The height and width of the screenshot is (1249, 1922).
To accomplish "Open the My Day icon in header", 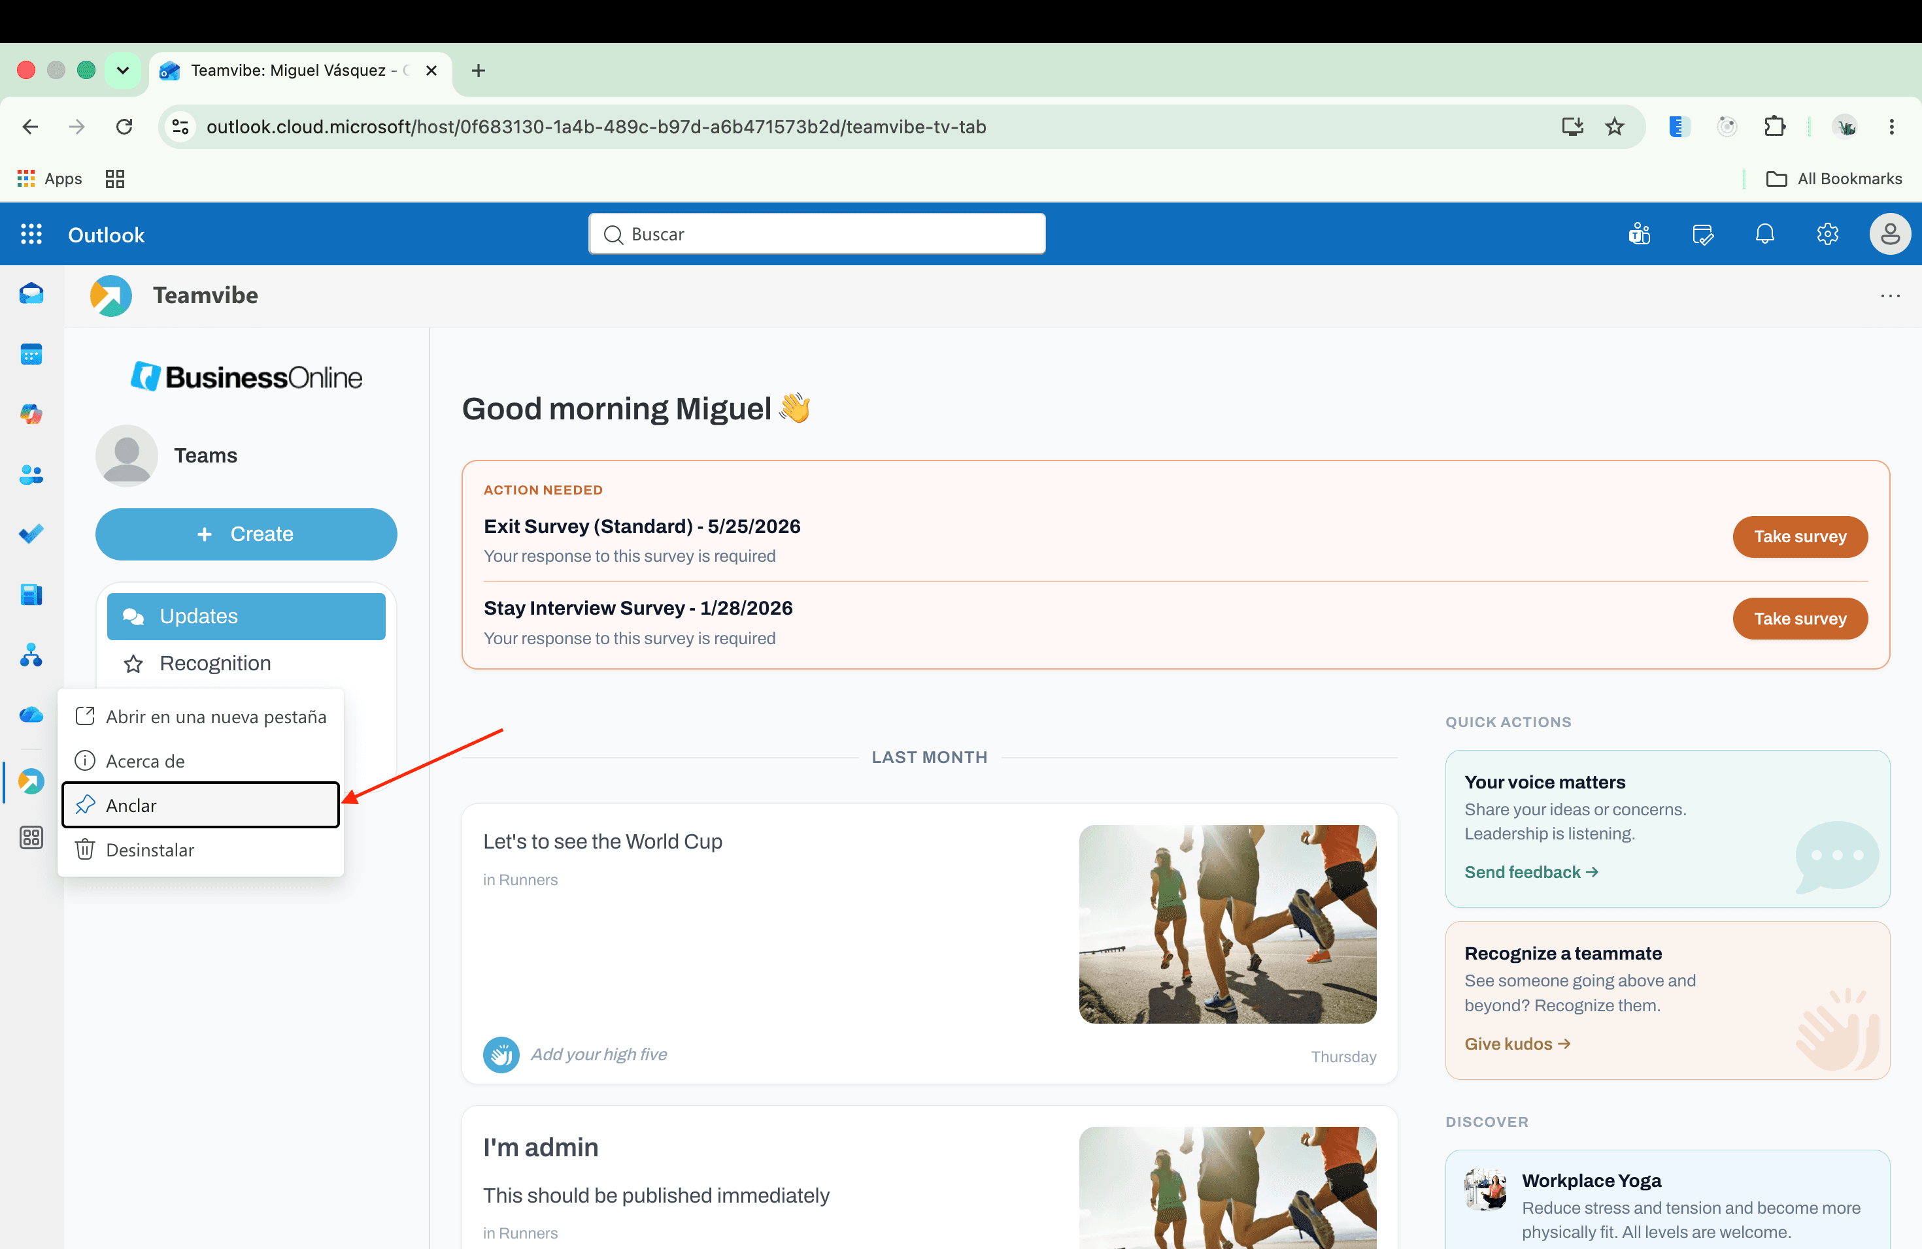I will tap(1702, 234).
